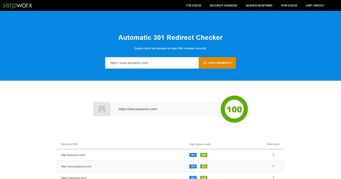
Task: Select IPV6 CHECK in the navigation bar
Action: (x=289, y=5)
